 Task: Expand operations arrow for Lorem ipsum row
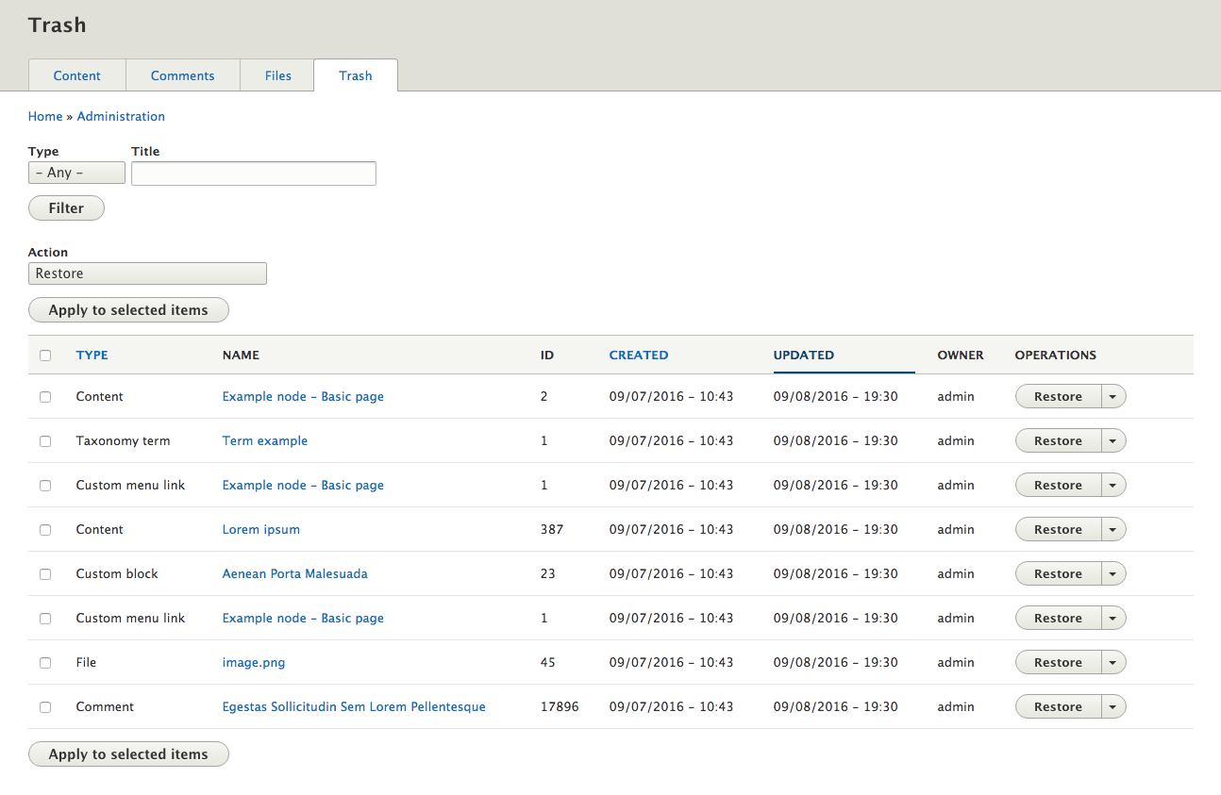coord(1113,530)
